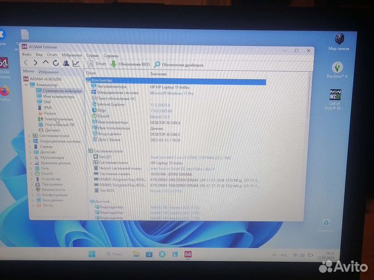Select Портативный ПК tree item
This screenshot has height=280, width=374.
tap(57, 124)
